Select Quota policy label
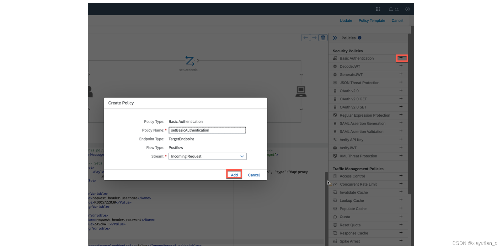 coord(345,217)
